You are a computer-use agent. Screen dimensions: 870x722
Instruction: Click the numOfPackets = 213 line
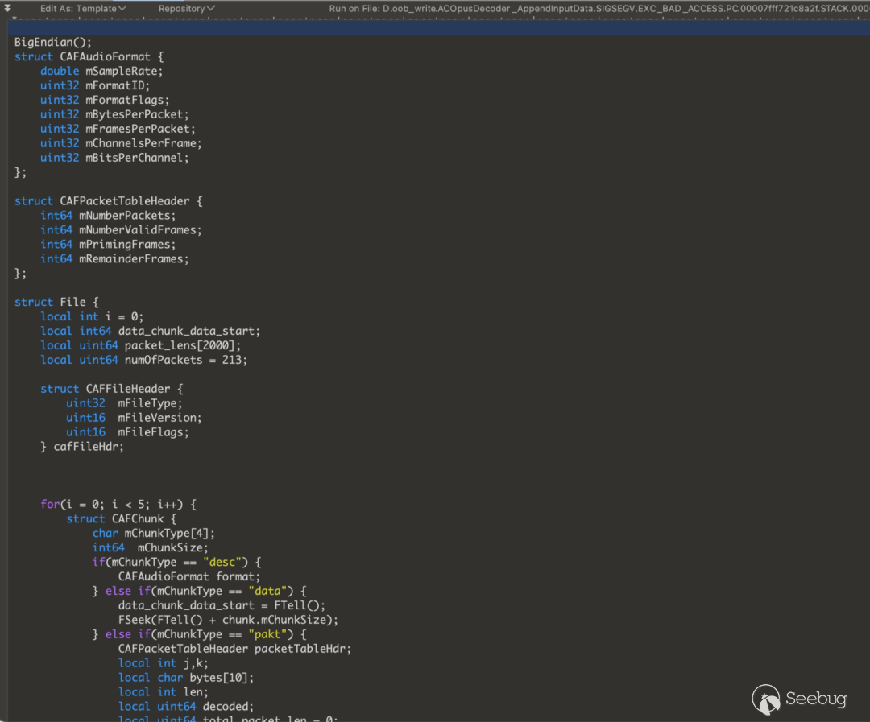click(x=144, y=360)
